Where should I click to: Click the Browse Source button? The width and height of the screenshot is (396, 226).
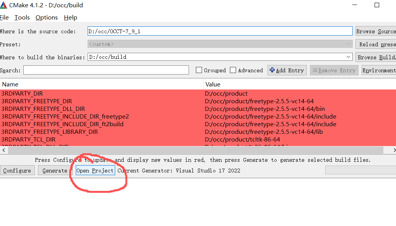click(377, 31)
